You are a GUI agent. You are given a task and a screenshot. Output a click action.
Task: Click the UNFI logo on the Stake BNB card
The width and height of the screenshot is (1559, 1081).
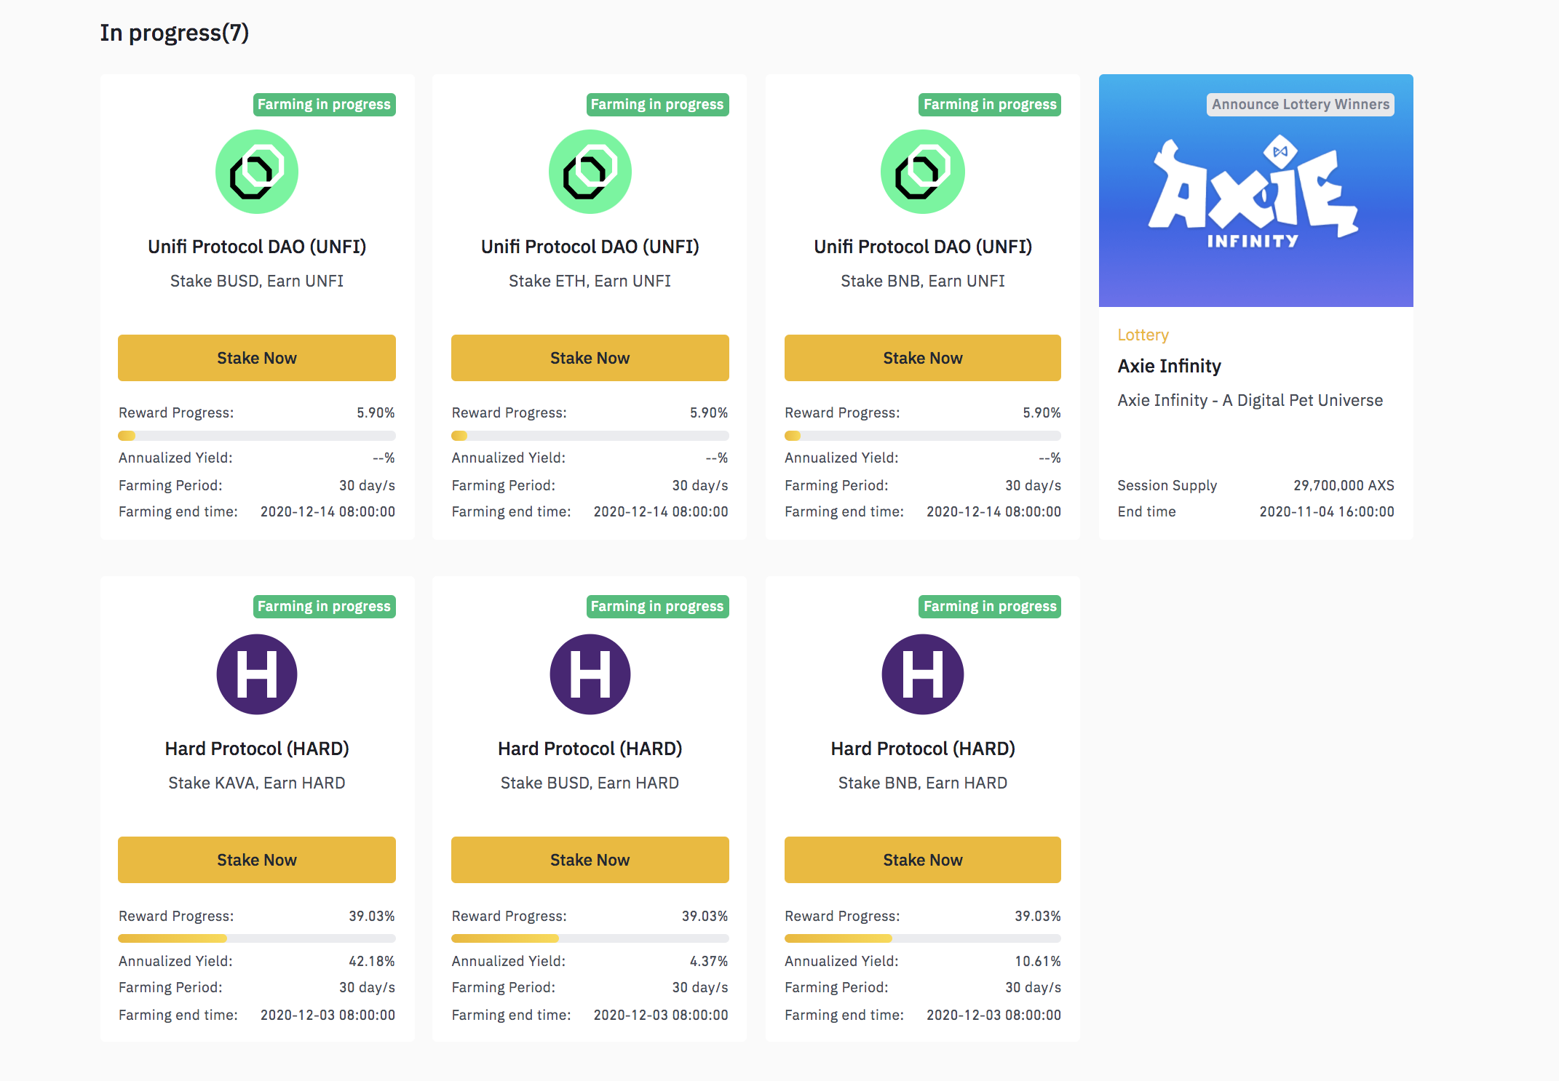pos(923,172)
